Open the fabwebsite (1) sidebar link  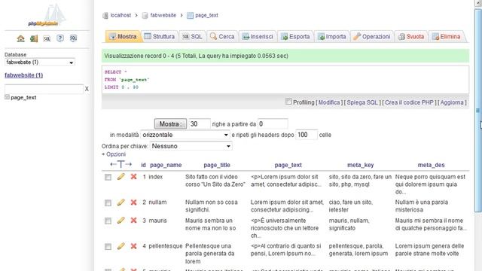pos(23,75)
